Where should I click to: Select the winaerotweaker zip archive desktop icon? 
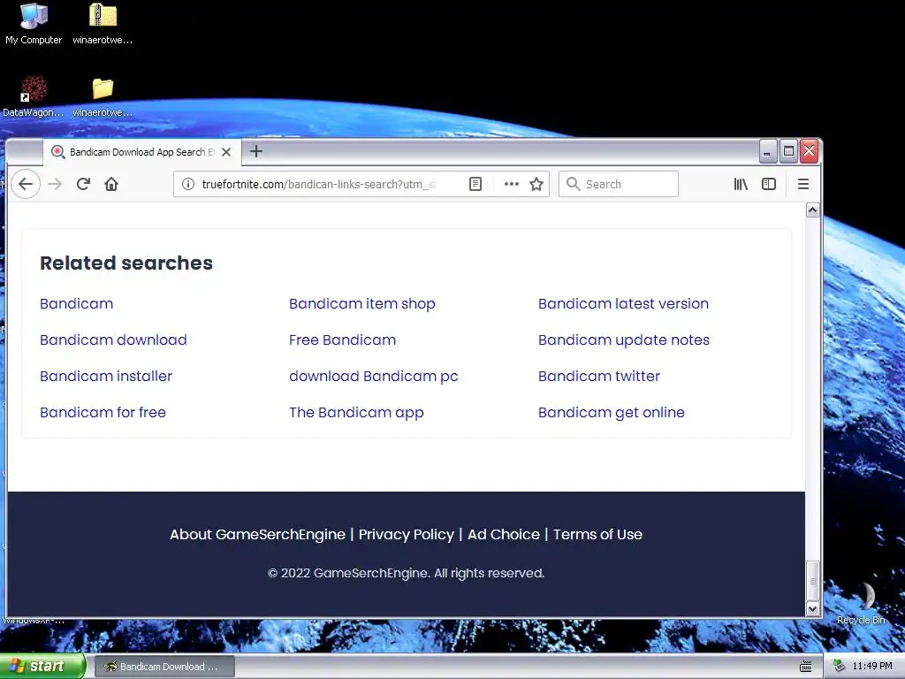click(103, 24)
